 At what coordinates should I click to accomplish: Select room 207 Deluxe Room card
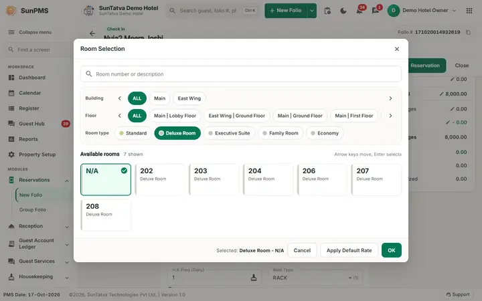coord(376,179)
